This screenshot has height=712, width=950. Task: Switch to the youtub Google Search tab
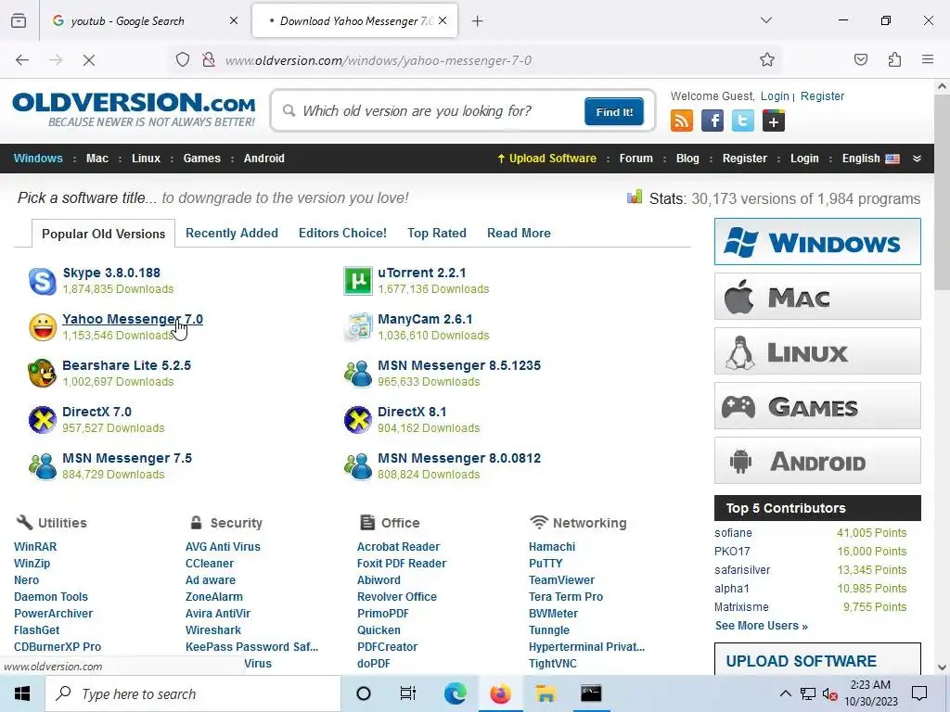coord(145,21)
